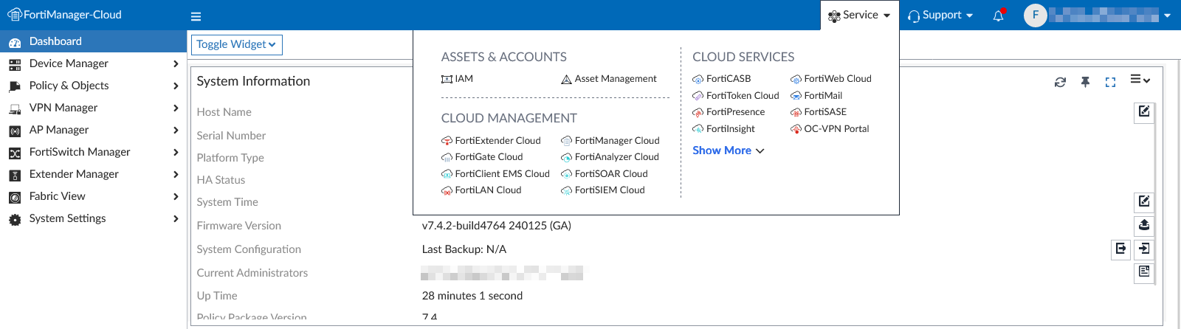Expand the Service menu dropdown
The image size is (1181, 329).
pos(860,15)
